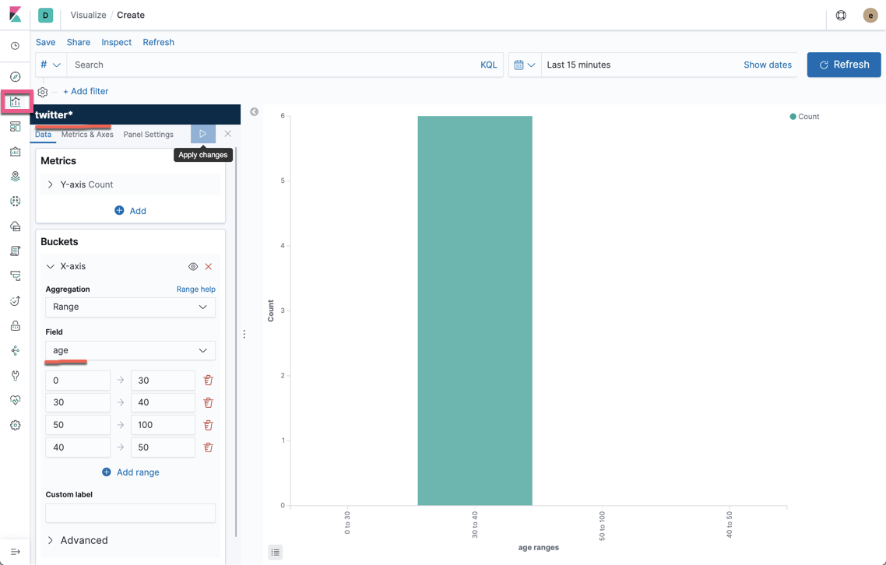
Task: Open SIEM lock icon in sidebar
Action: [16, 325]
